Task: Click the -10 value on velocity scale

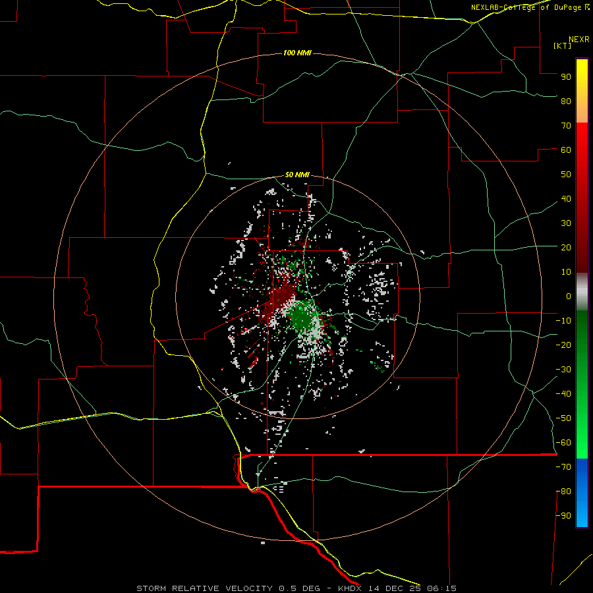Action: coord(563,321)
